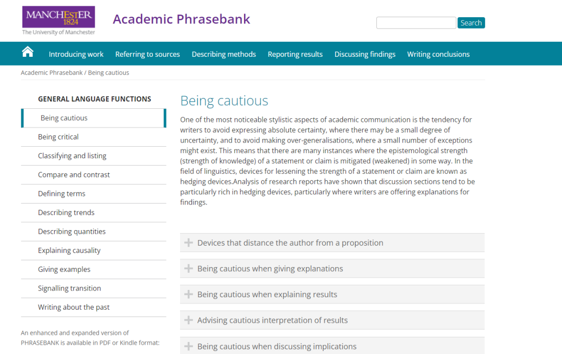Select Being critical in the sidebar

58,137
